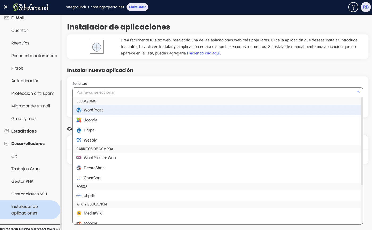Viewport: 372px width, 230px height.
Task: Click the CARRITOS DE COMPRA group header
Action: point(217,149)
